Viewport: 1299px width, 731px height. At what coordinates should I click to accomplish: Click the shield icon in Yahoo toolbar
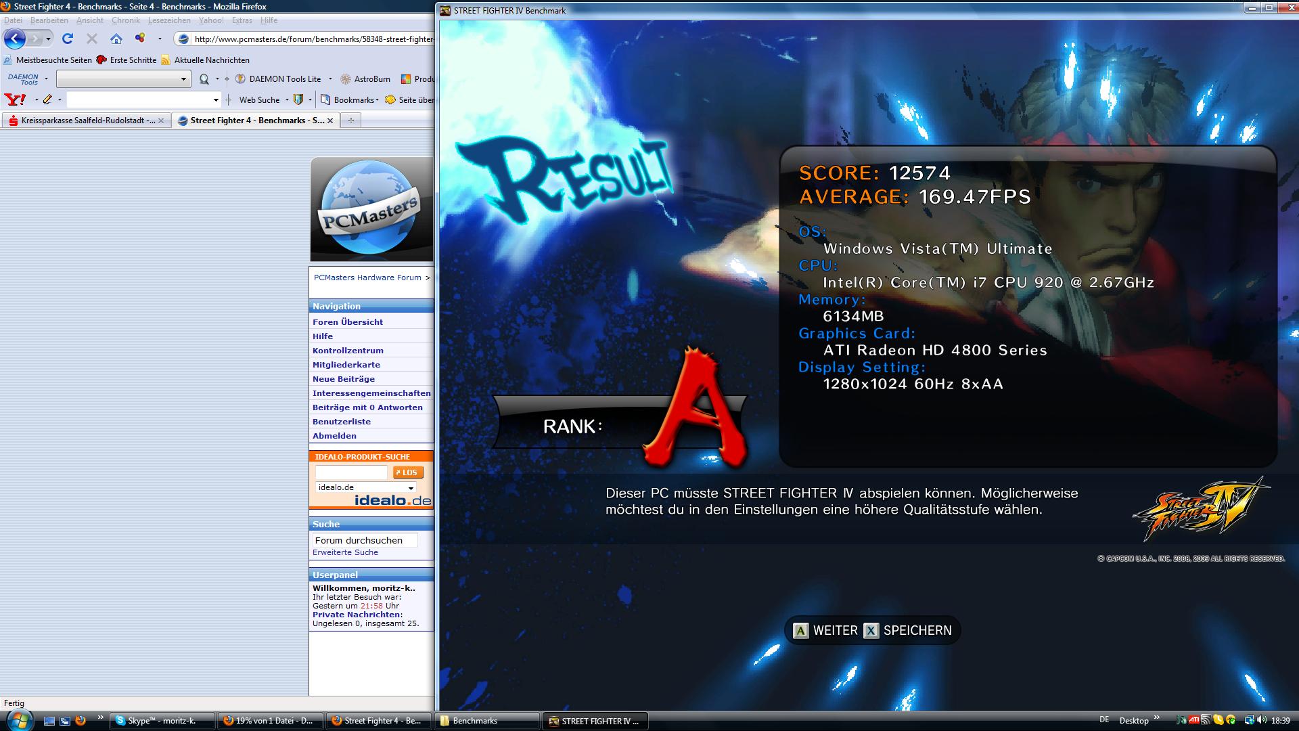[298, 99]
